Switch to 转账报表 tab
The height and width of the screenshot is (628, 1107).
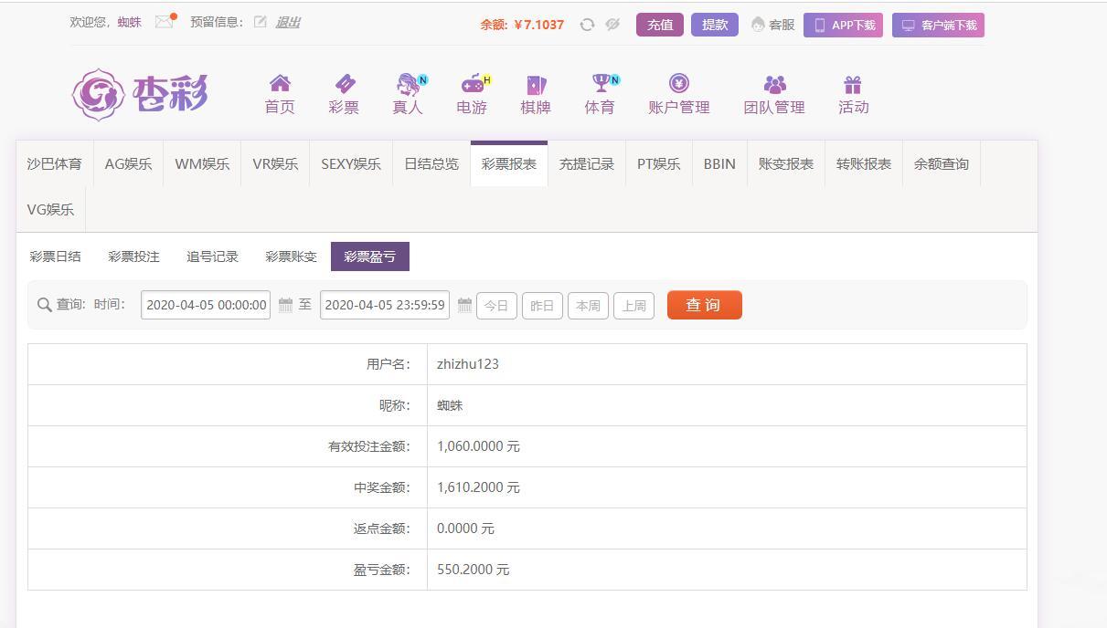click(864, 163)
